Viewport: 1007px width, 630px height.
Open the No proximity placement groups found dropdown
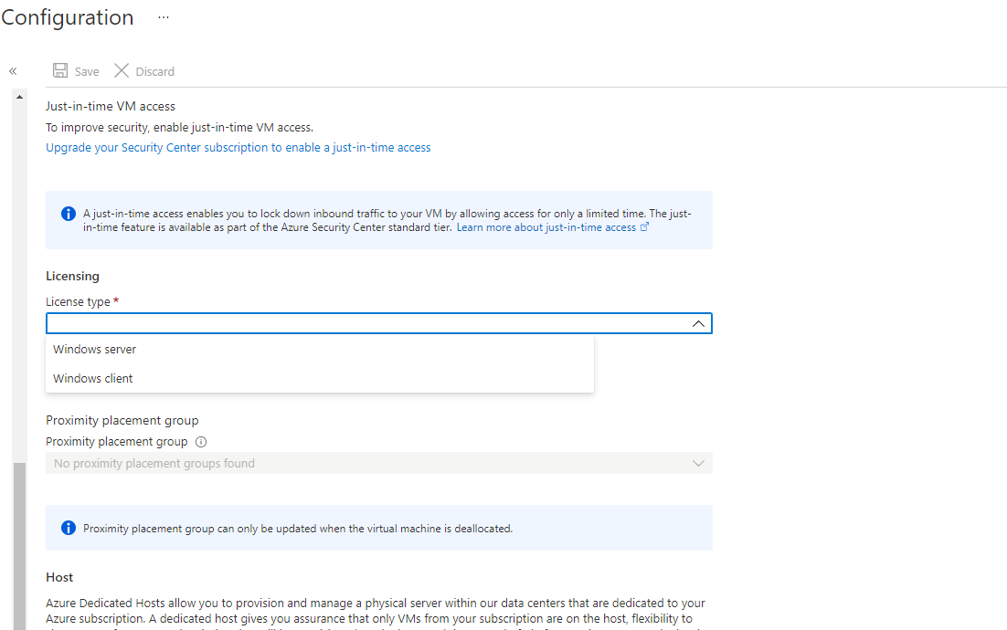point(379,463)
